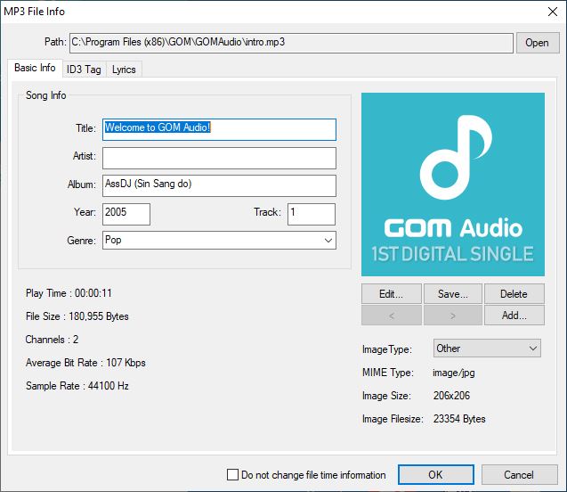Click the Cancel button

point(519,475)
